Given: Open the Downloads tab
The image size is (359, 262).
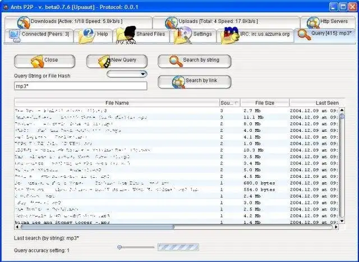Looking at the screenshot, I should [78, 22].
